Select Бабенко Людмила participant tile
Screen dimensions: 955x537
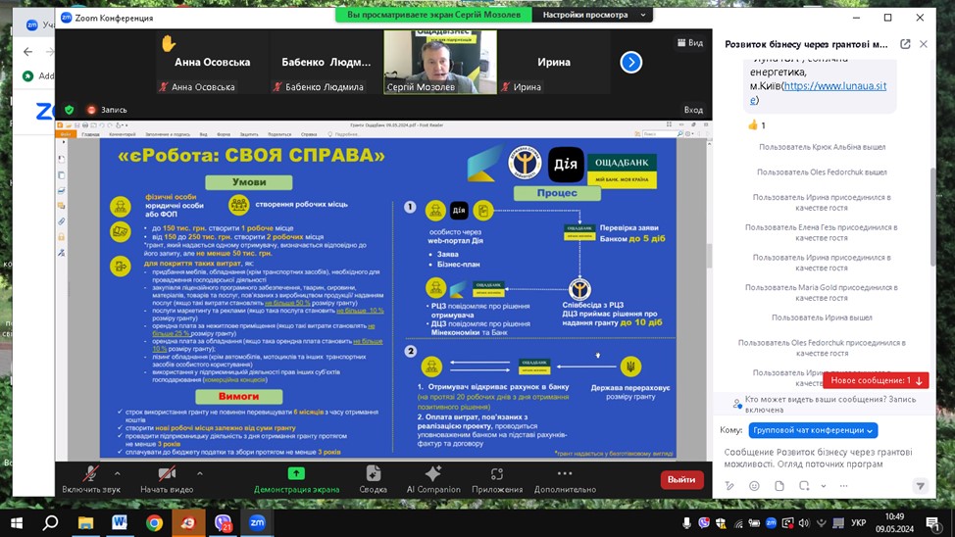[x=326, y=62]
